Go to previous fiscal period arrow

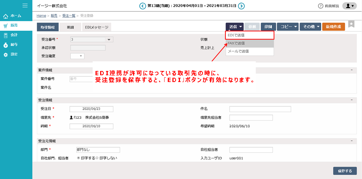143,6
